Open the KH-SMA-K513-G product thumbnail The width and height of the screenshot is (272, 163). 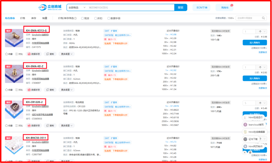click(14, 38)
